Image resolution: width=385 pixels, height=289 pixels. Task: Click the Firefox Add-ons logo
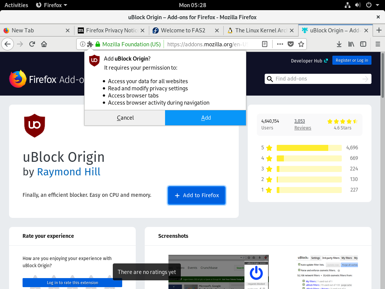point(47,79)
